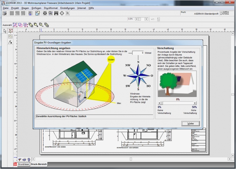Open the Einstellungen menu
This screenshot has width=236, height=169.
68,7
